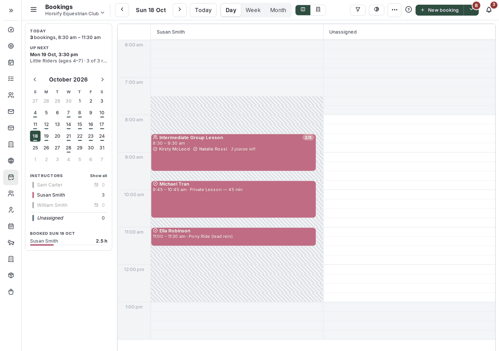Click the half-shaded circle colour-mode button
This screenshot has width=499, height=351.
376,10
